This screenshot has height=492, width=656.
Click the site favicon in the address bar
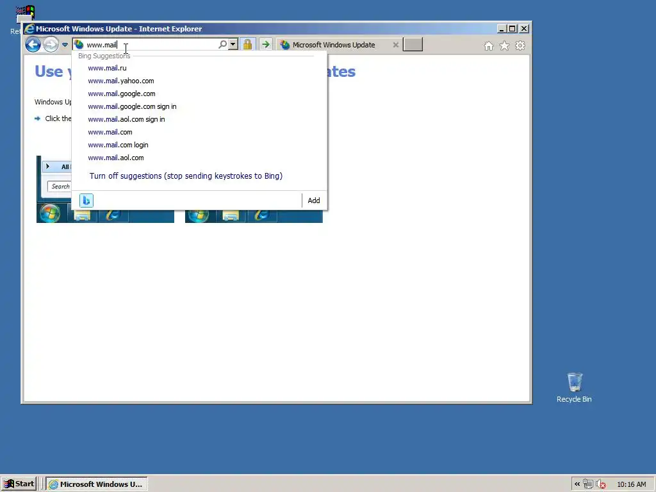(x=79, y=45)
